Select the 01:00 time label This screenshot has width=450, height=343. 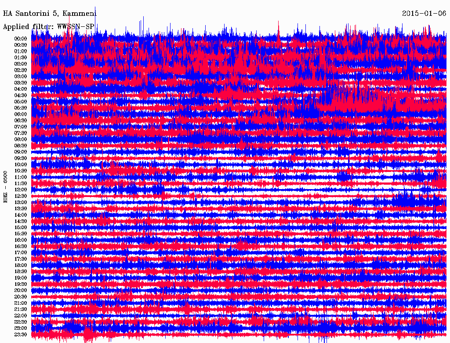(21, 51)
